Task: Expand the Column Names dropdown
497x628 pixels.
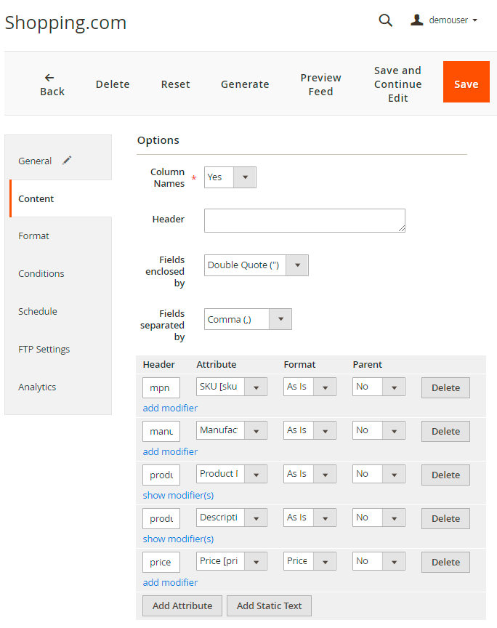Action: coord(230,177)
